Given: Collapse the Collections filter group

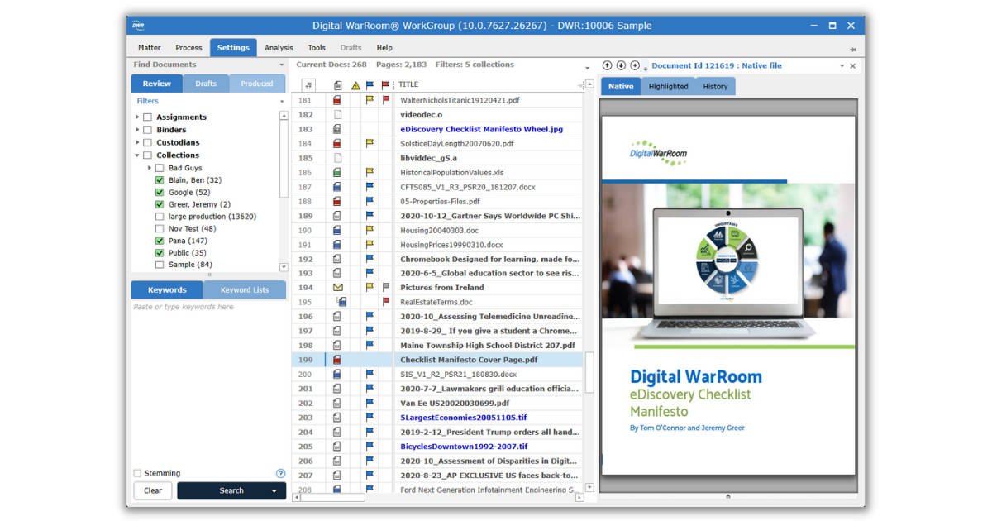Looking at the screenshot, I should pos(139,155).
